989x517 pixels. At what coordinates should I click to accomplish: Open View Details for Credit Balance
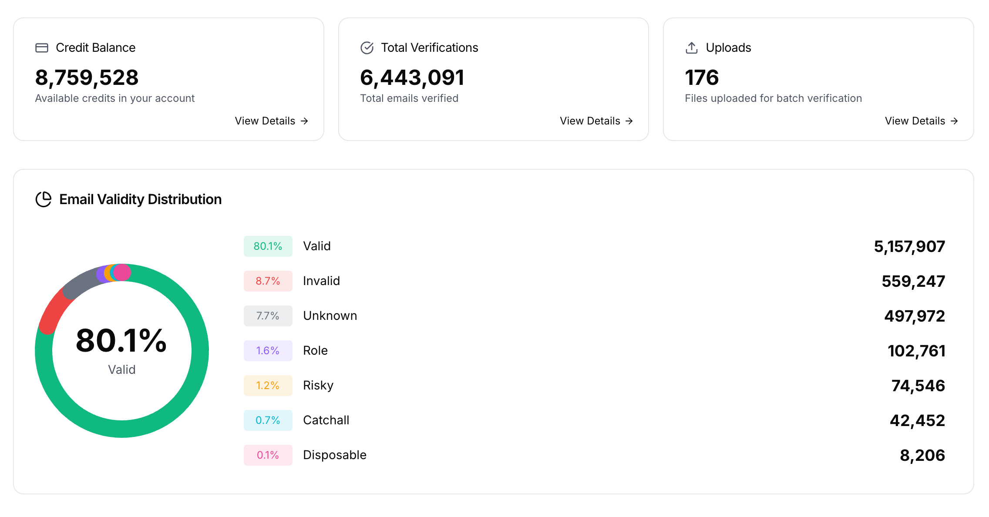pyautogui.click(x=265, y=121)
